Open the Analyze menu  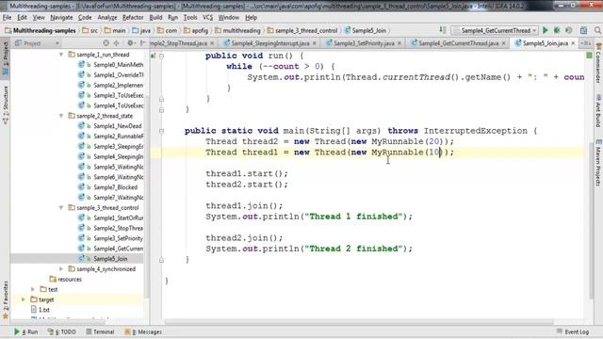[106, 17]
